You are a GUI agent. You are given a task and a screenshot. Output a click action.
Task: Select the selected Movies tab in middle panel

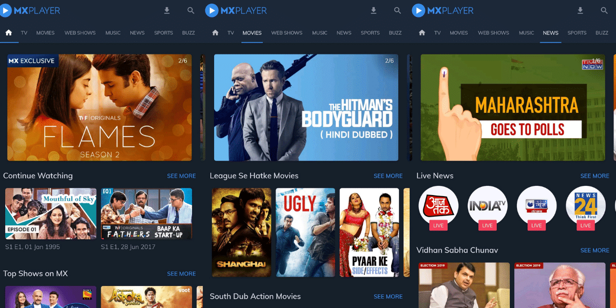point(252,33)
